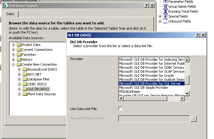Click the ADO.NET folder icon
The image size is (214, 139).
click(25, 74)
